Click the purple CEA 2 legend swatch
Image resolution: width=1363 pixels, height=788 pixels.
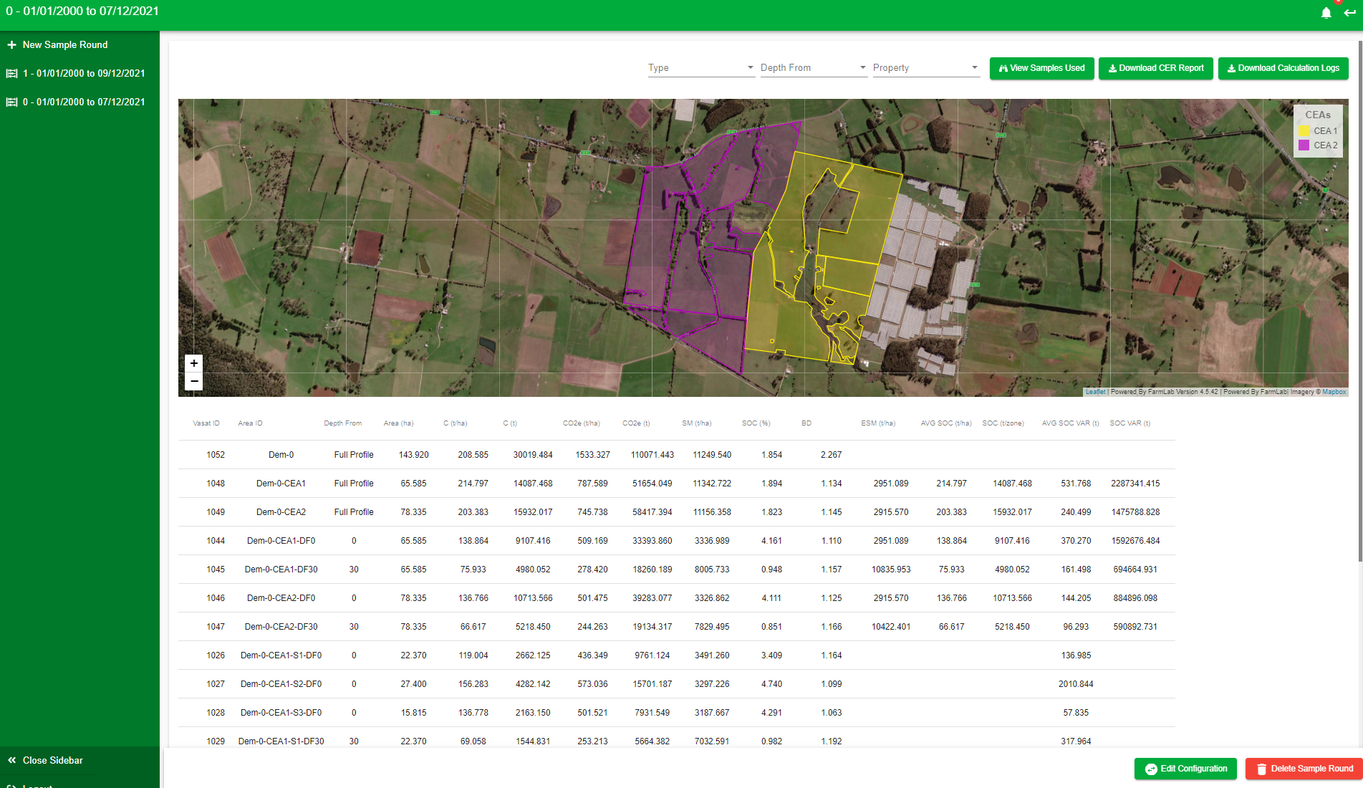(x=1304, y=145)
